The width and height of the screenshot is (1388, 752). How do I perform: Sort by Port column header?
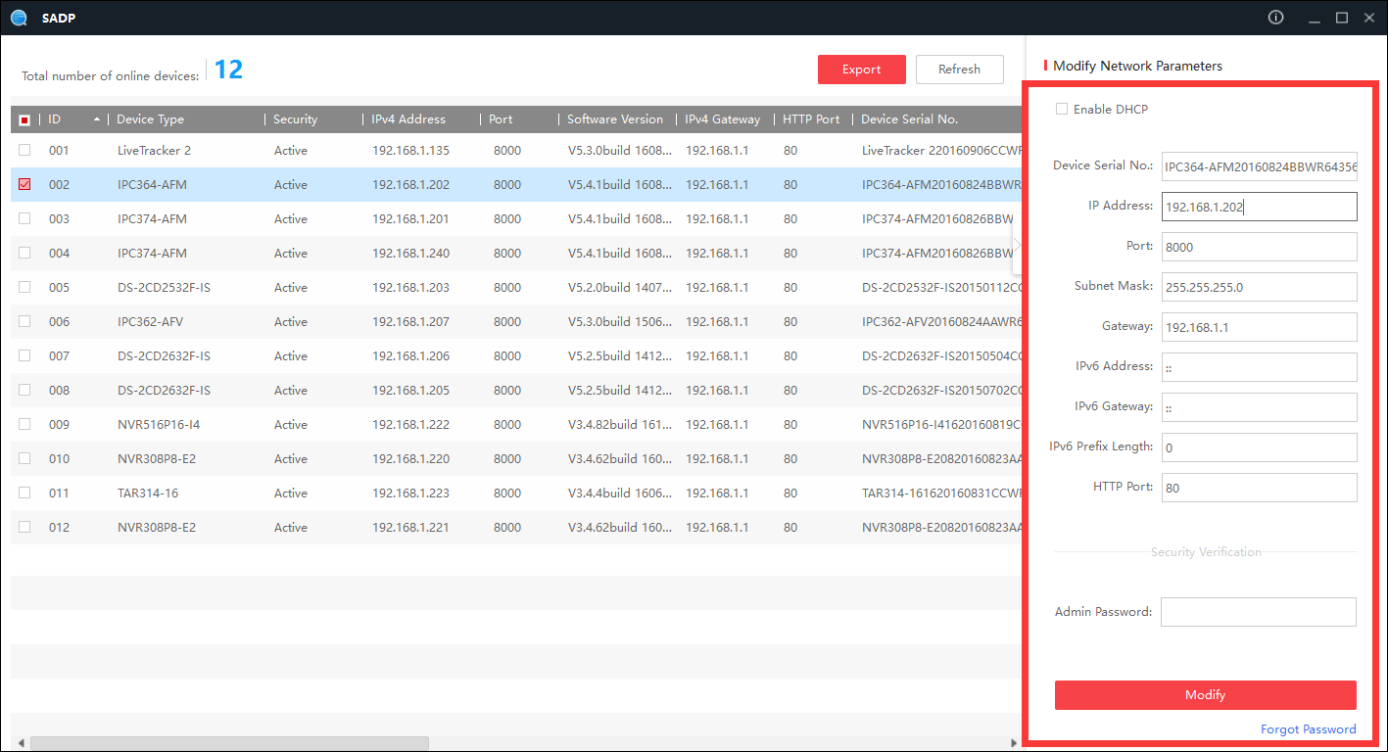[x=519, y=119]
